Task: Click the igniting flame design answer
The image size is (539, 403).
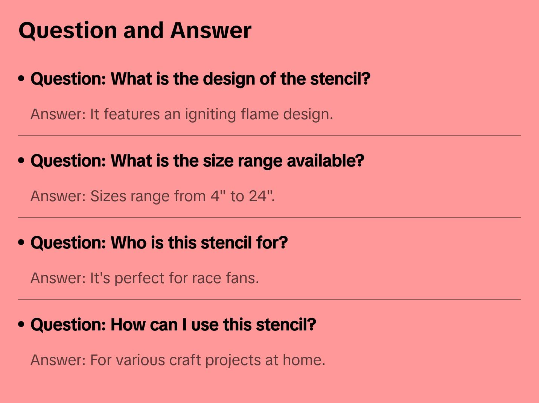Action: click(x=182, y=114)
